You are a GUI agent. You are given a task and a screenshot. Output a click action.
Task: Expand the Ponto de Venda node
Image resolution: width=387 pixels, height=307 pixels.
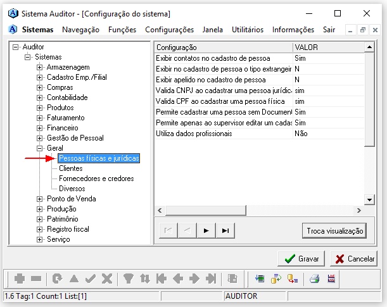(39, 199)
